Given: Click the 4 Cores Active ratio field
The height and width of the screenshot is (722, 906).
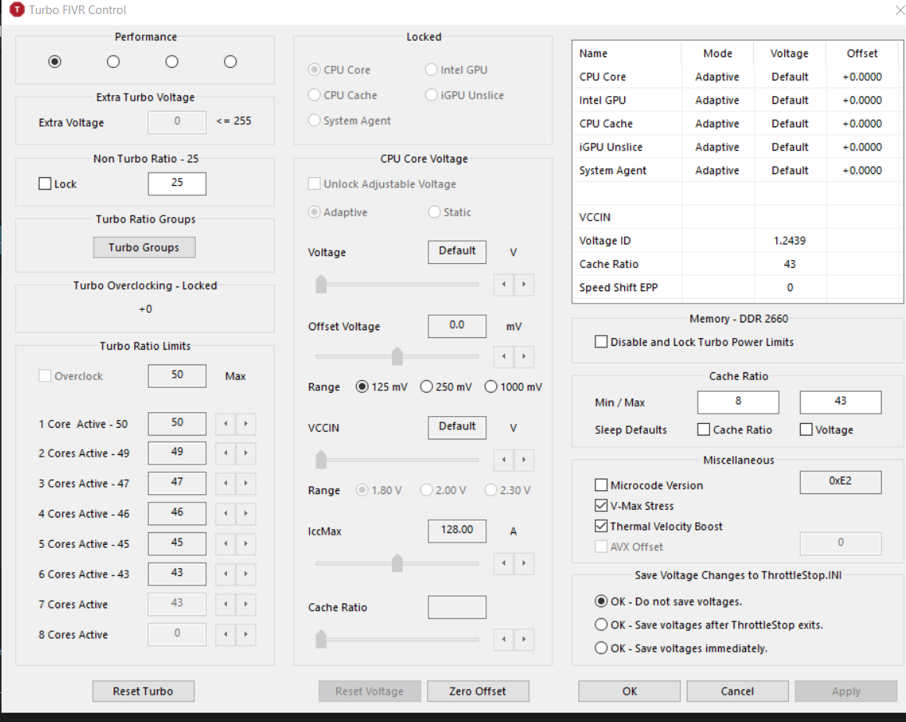Looking at the screenshot, I should point(177,513).
